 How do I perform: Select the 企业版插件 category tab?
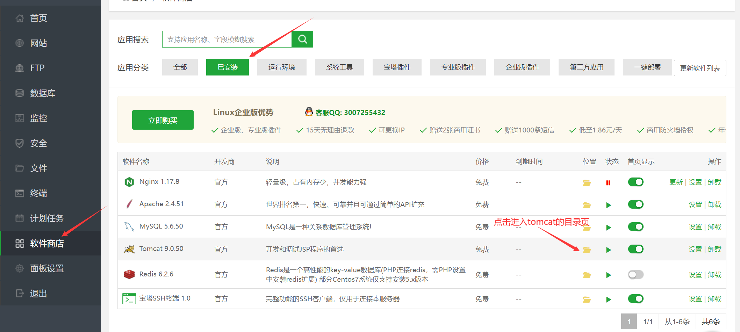[522, 67]
